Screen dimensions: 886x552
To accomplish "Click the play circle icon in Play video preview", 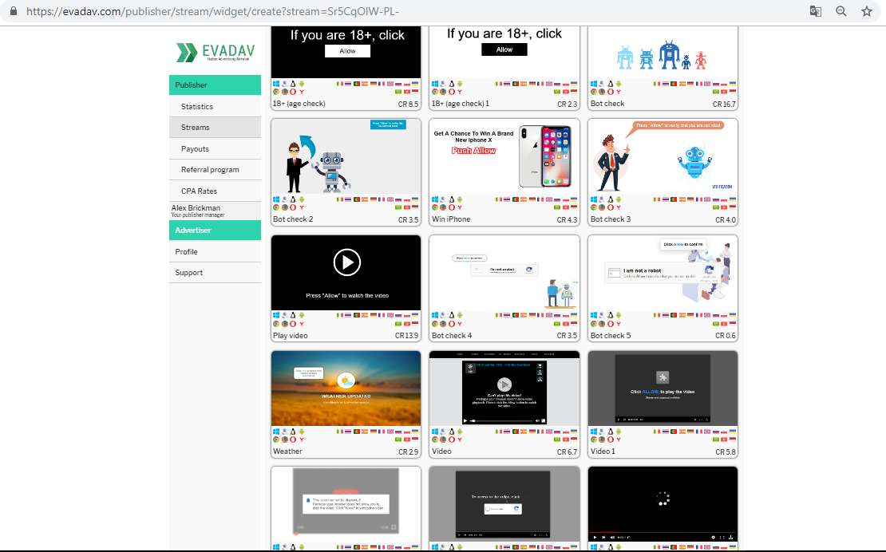I will (346, 262).
